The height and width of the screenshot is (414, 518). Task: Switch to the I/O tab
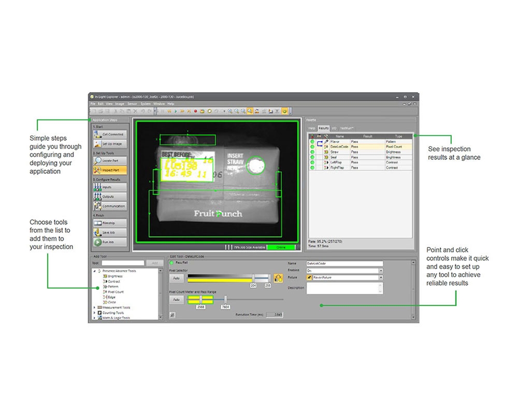334,127
